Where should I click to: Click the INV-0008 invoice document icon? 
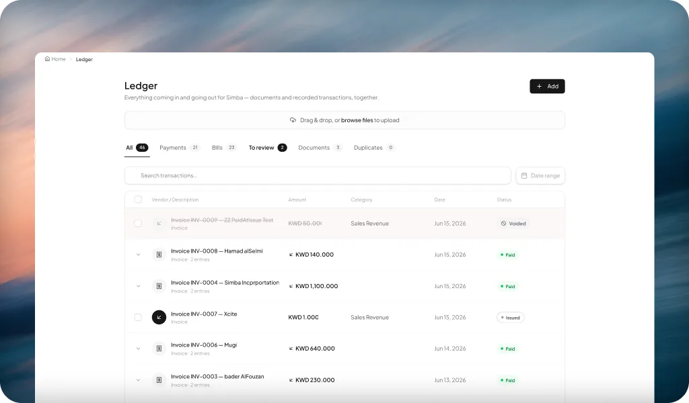[x=159, y=255]
